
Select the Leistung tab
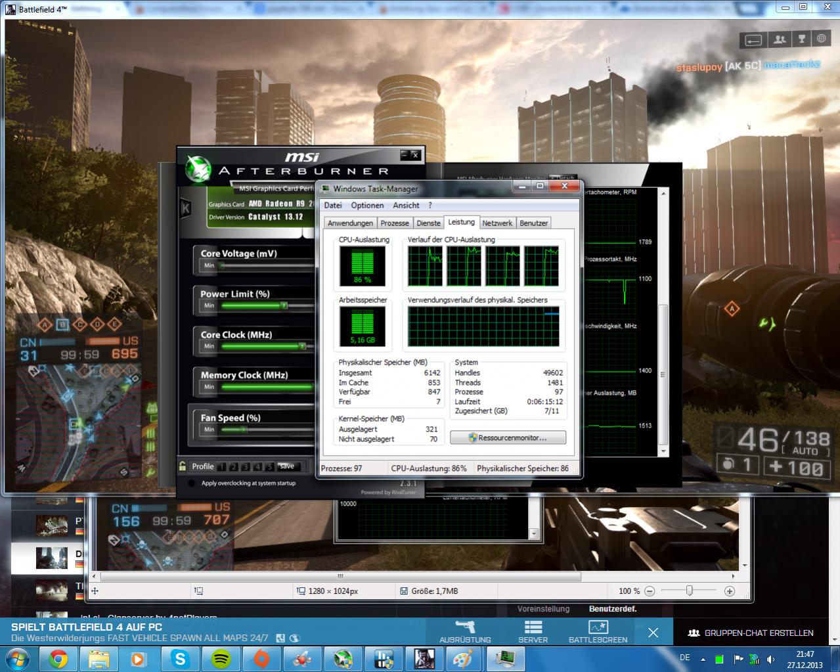(461, 222)
